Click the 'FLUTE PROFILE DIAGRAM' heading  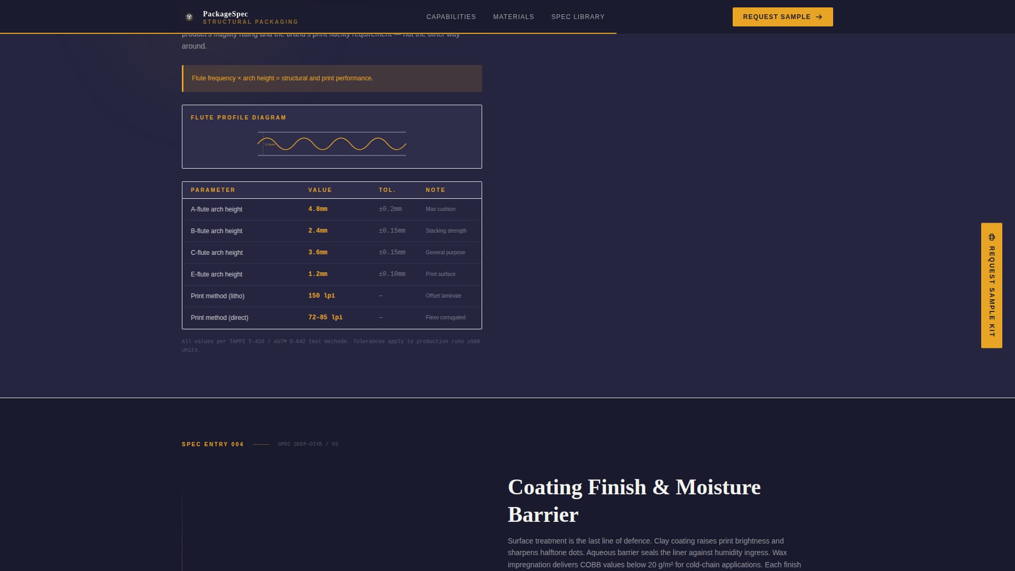(238, 117)
